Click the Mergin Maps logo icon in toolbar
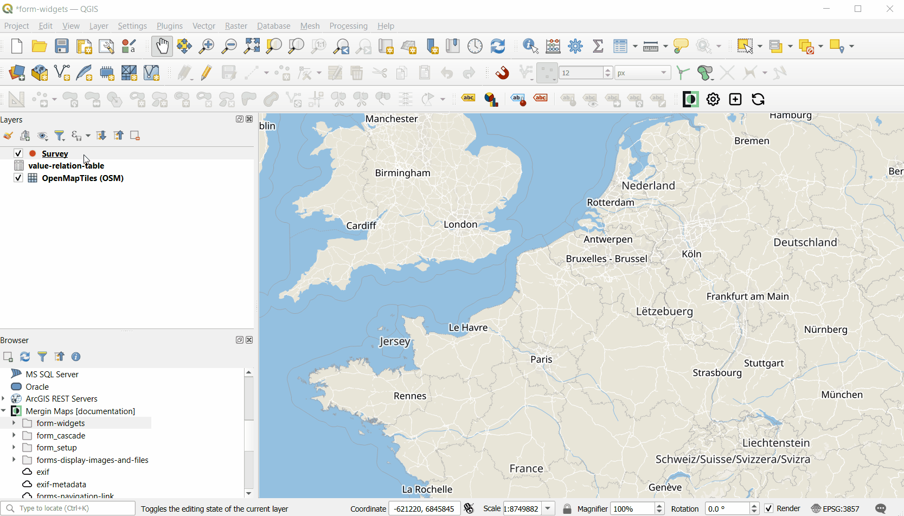Screen dimensions: 904x516 click(x=690, y=99)
